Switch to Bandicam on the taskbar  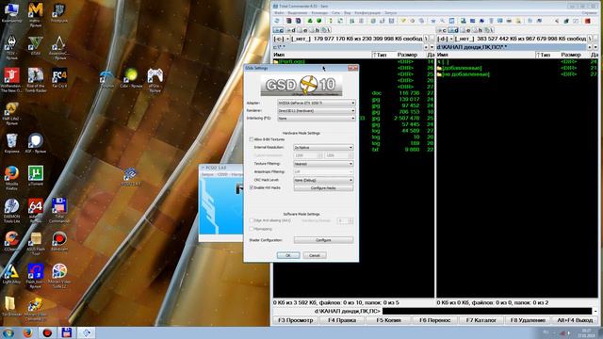[47, 332]
